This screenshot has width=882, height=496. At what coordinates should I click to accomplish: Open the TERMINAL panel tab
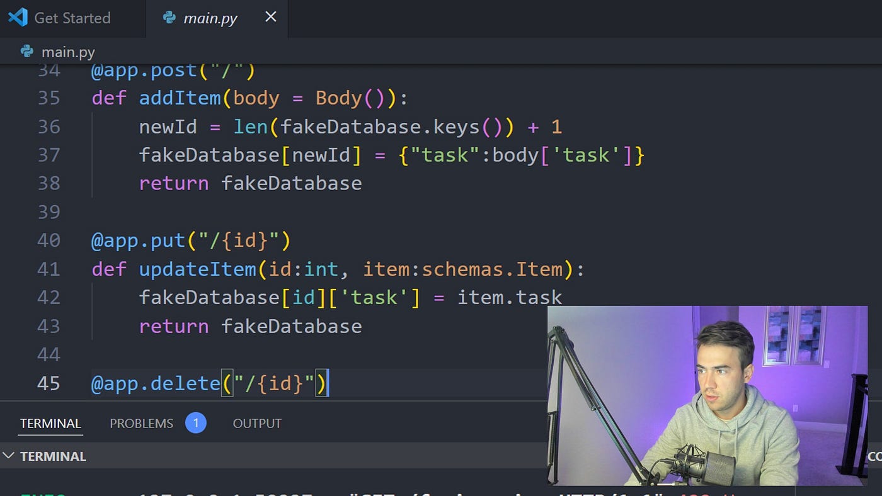50,424
